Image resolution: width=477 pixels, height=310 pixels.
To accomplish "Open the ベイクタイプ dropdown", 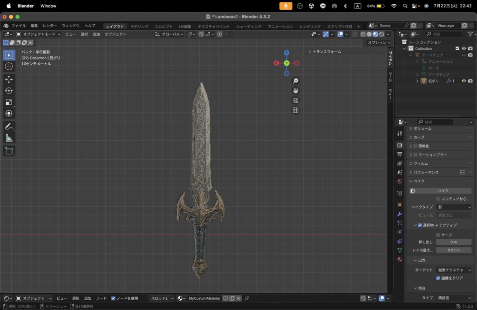I will click(453, 207).
